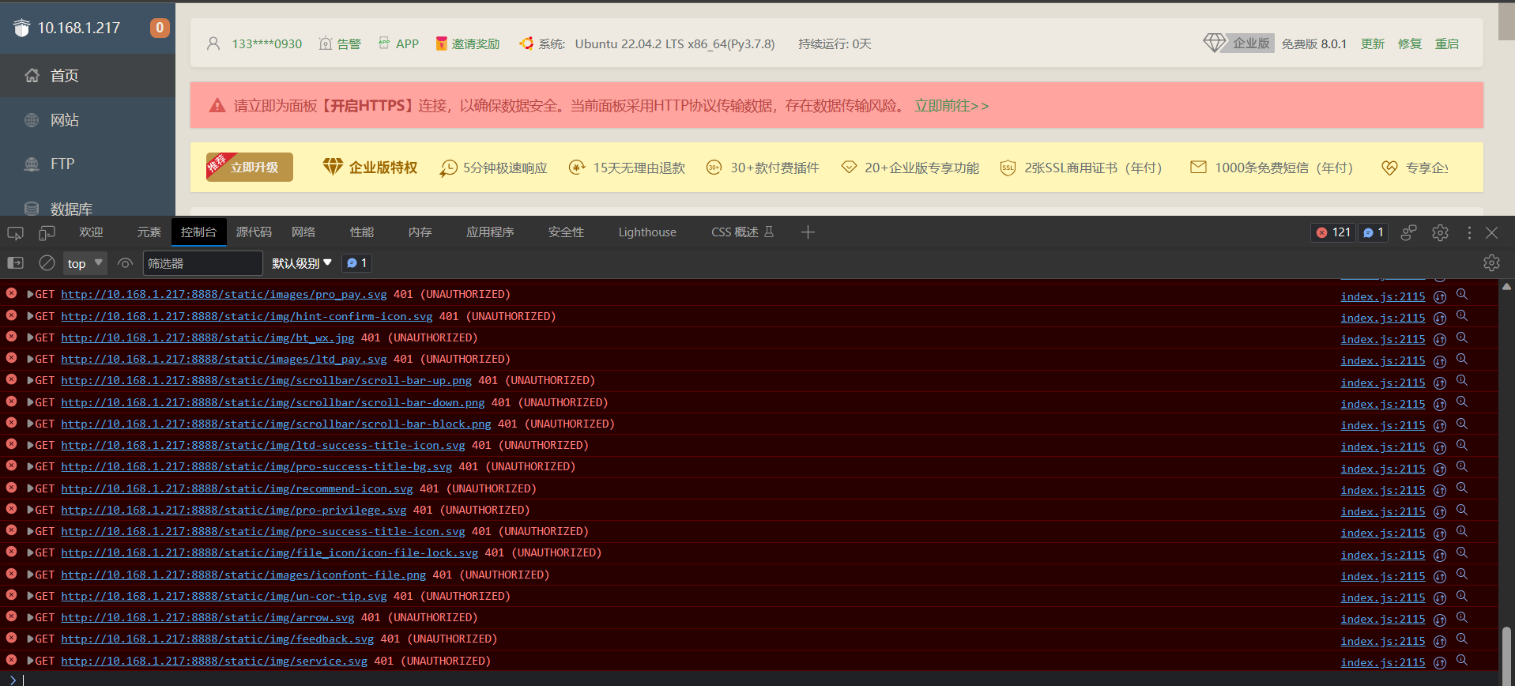The width and height of the screenshot is (1515, 686).
Task: Click the 修复 link
Action: (1410, 44)
